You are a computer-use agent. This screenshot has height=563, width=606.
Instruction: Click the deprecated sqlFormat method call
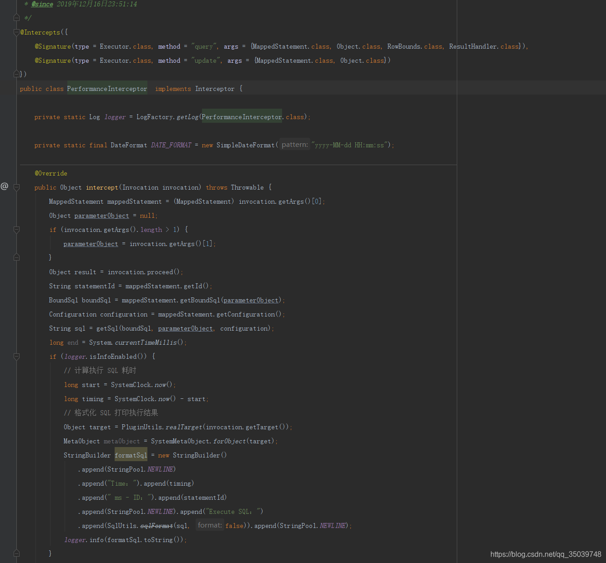pyautogui.click(x=157, y=526)
